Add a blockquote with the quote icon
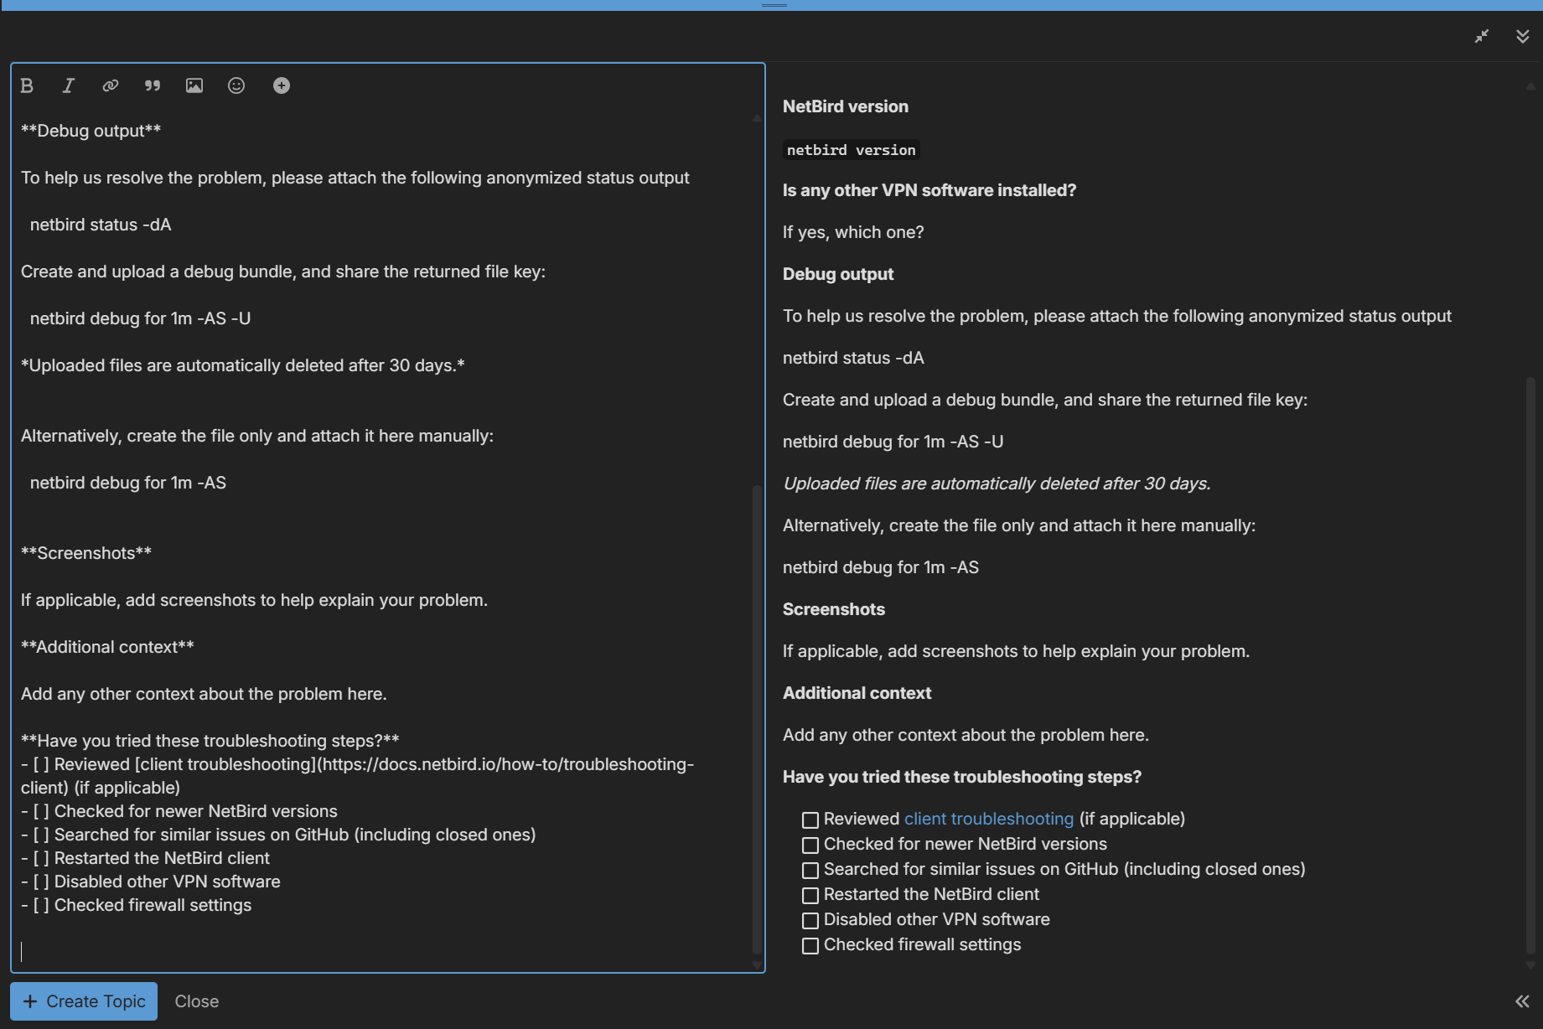Screen dimensions: 1543x1029 click(x=153, y=85)
